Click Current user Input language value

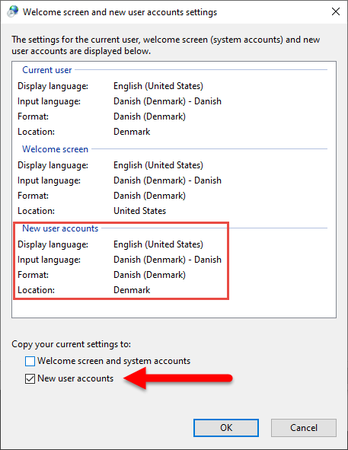click(168, 101)
